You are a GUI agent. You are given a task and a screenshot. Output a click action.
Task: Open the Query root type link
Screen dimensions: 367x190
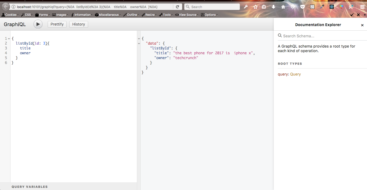point(295,74)
